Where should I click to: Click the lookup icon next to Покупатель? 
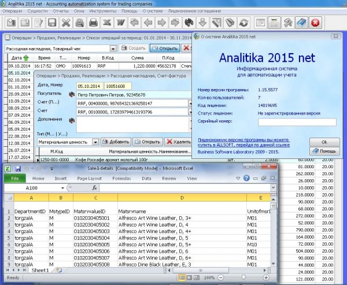coord(72,94)
